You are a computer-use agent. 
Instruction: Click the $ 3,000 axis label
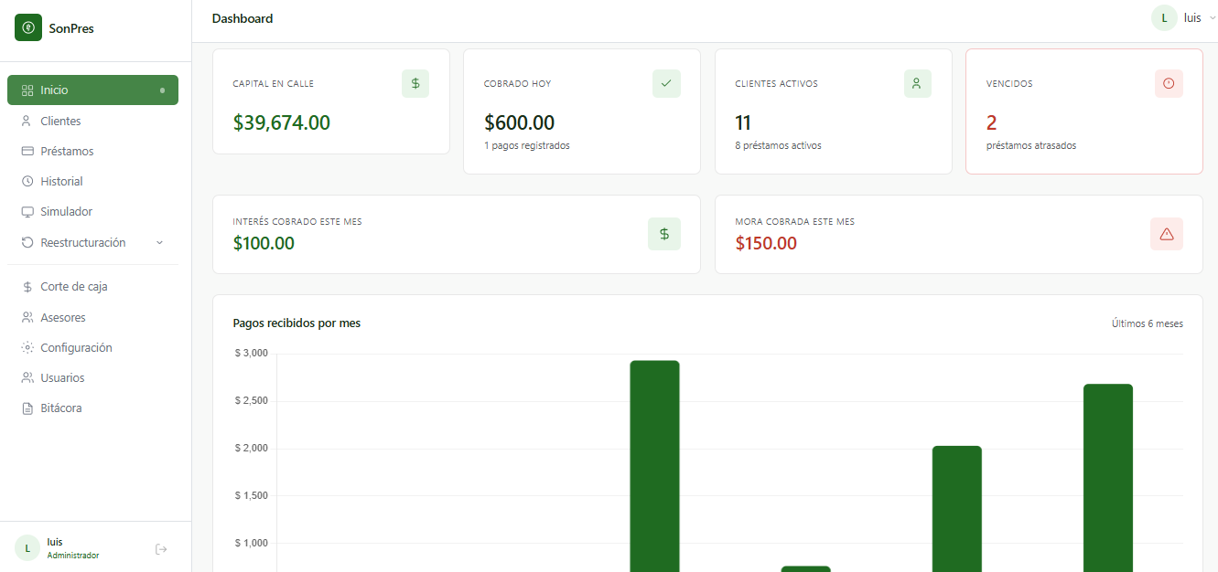[x=252, y=354]
